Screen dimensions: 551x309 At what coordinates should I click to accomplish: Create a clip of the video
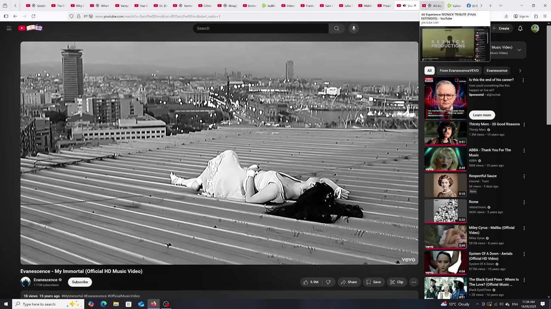[x=396, y=282]
